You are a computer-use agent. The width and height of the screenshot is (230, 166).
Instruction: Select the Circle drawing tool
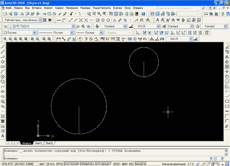3,77
